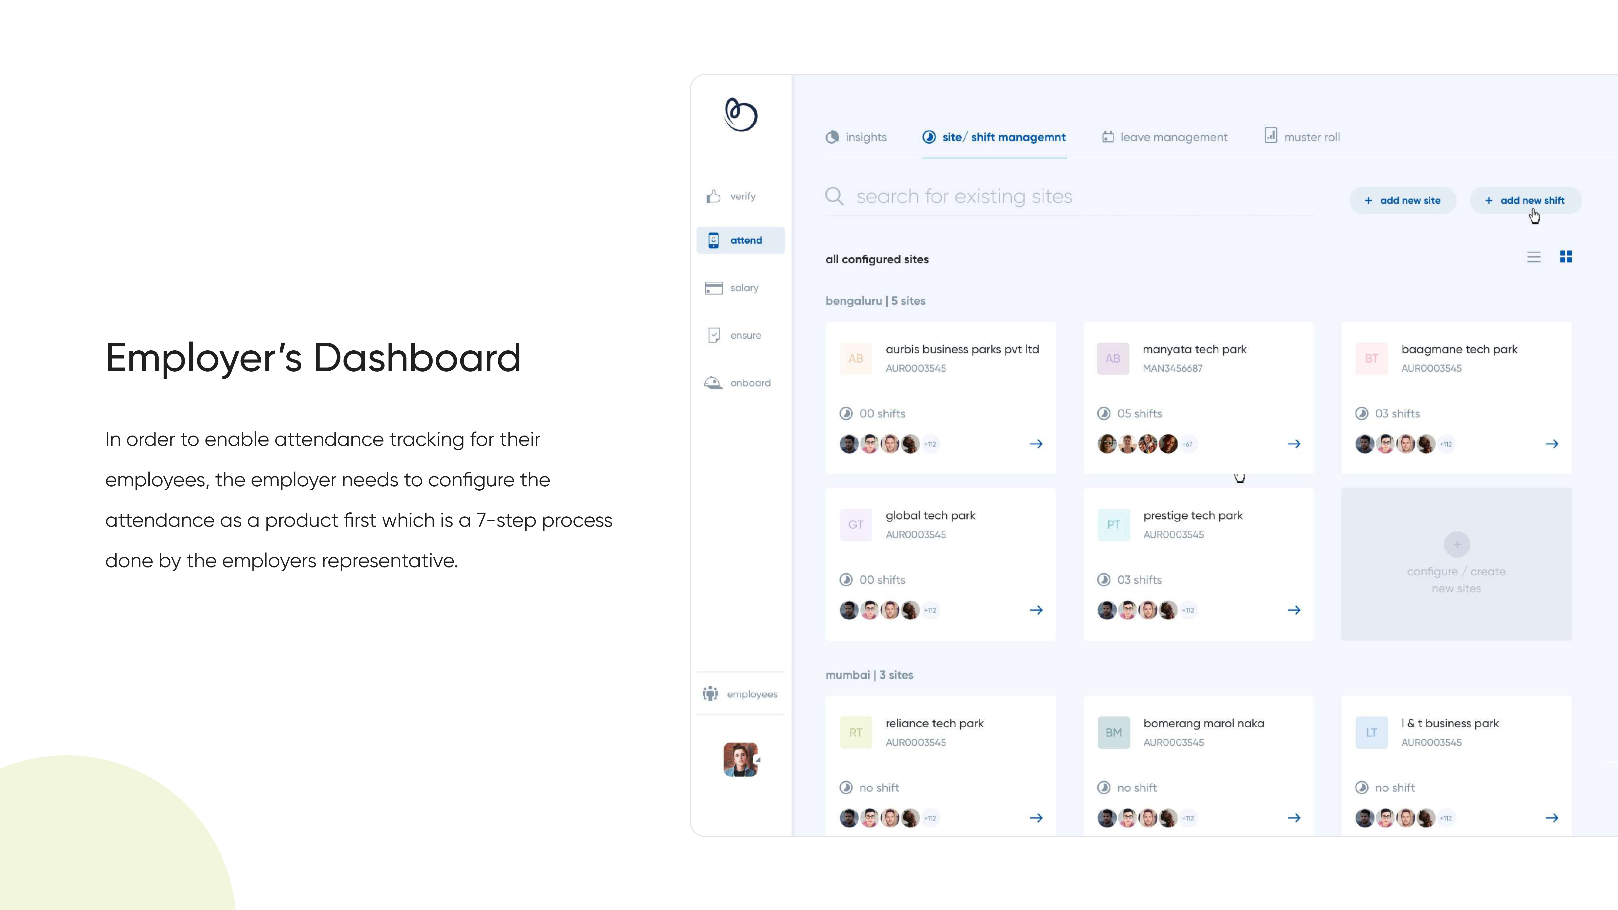Image resolution: width=1618 pixels, height=910 pixels.
Task: Click the LT badge of l & t business park
Action: [1371, 733]
